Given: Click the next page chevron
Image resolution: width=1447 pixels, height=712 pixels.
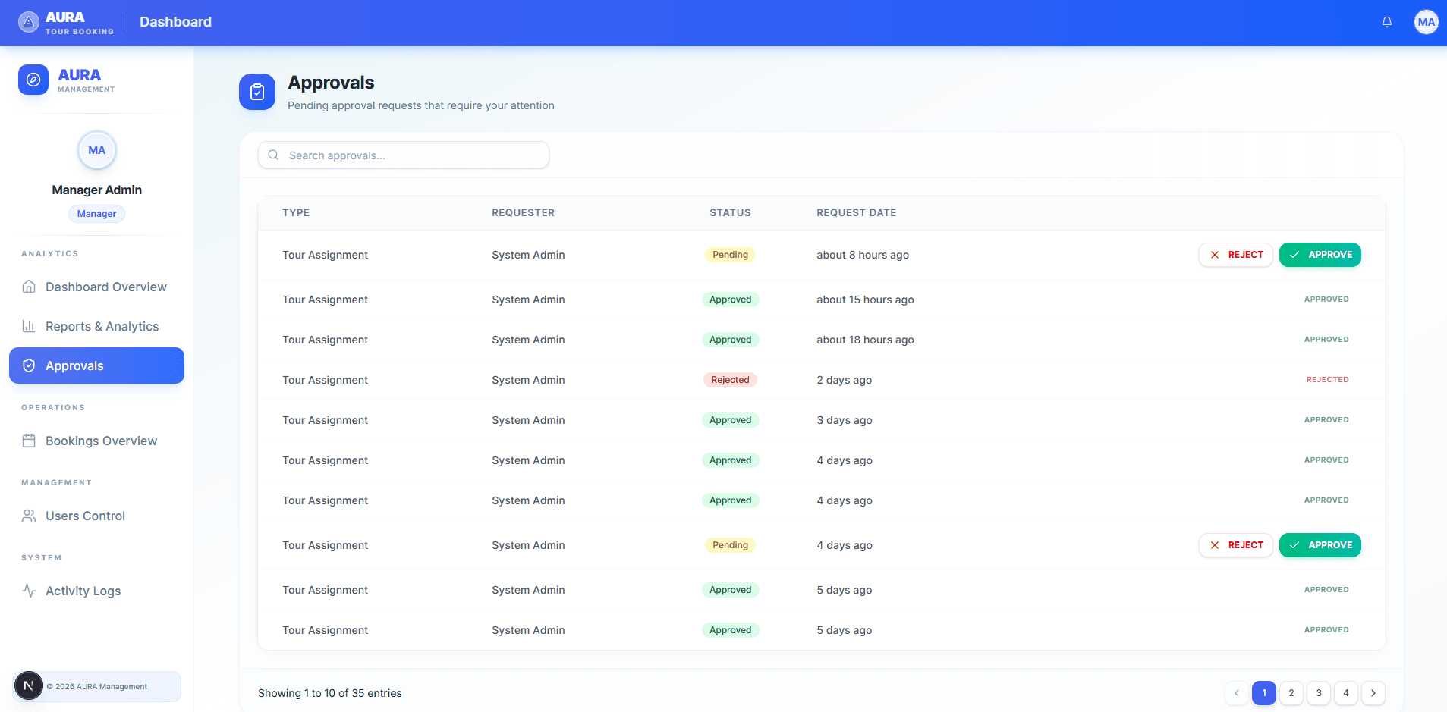Looking at the screenshot, I should coord(1373,692).
